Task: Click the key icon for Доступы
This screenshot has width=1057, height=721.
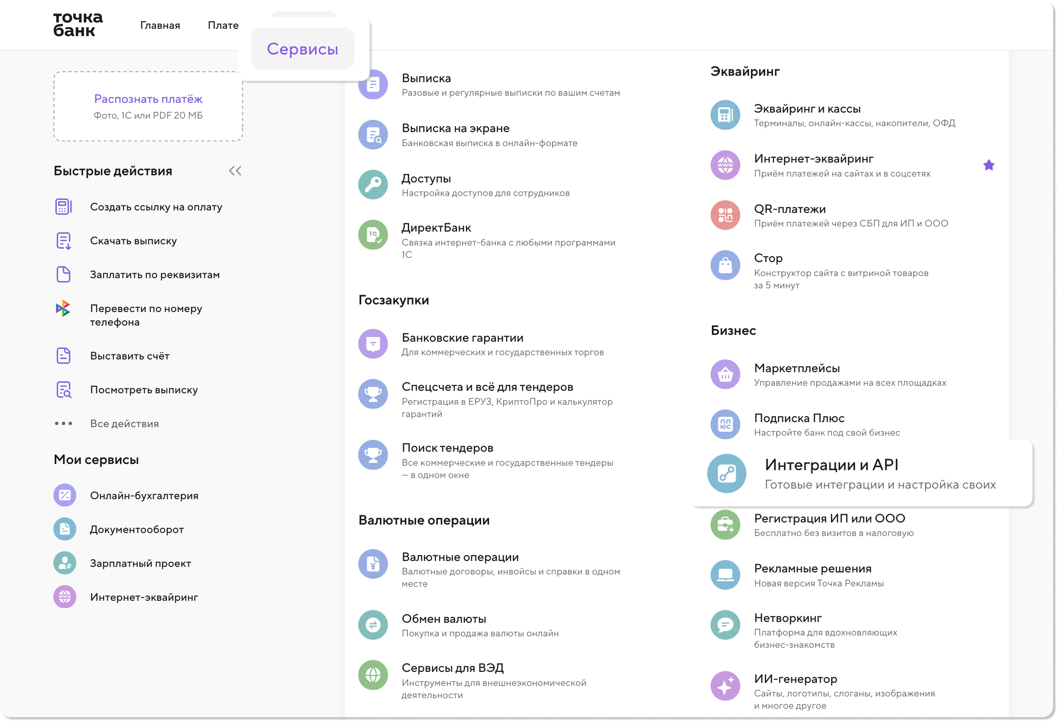Action: [x=373, y=185]
